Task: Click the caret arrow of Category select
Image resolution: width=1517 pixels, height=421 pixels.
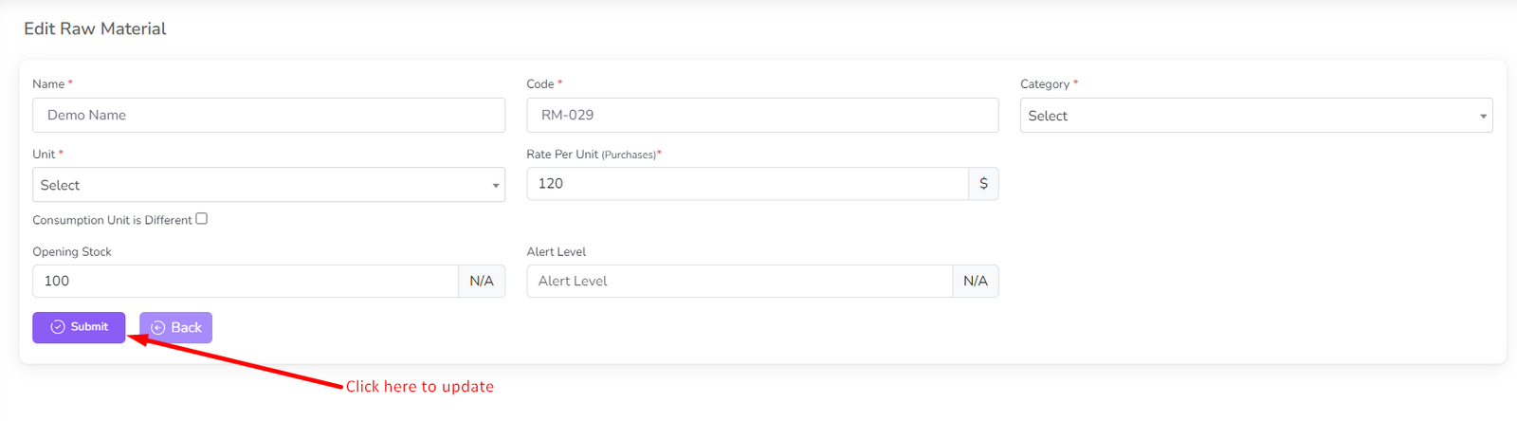Action: pos(1483,117)
